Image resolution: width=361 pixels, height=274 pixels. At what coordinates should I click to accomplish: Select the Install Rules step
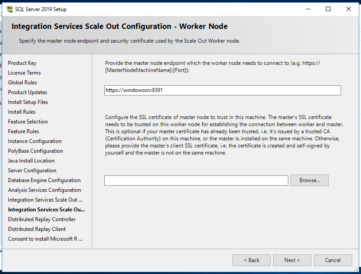(22, 112)
